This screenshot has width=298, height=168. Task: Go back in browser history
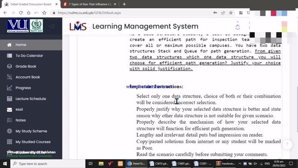[x=5, y=13]
